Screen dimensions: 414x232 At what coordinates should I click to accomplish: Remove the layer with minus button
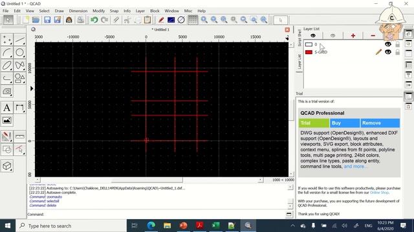pos(373,35)
